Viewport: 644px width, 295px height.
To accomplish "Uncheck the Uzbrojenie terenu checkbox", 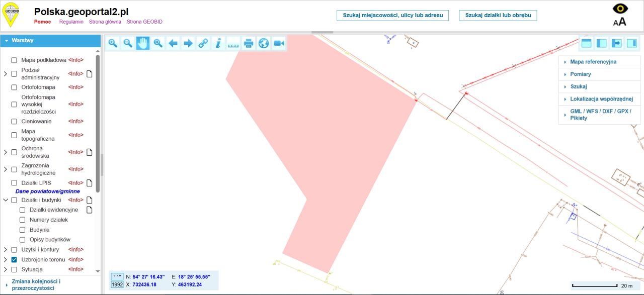I will [x=14, y=259].
